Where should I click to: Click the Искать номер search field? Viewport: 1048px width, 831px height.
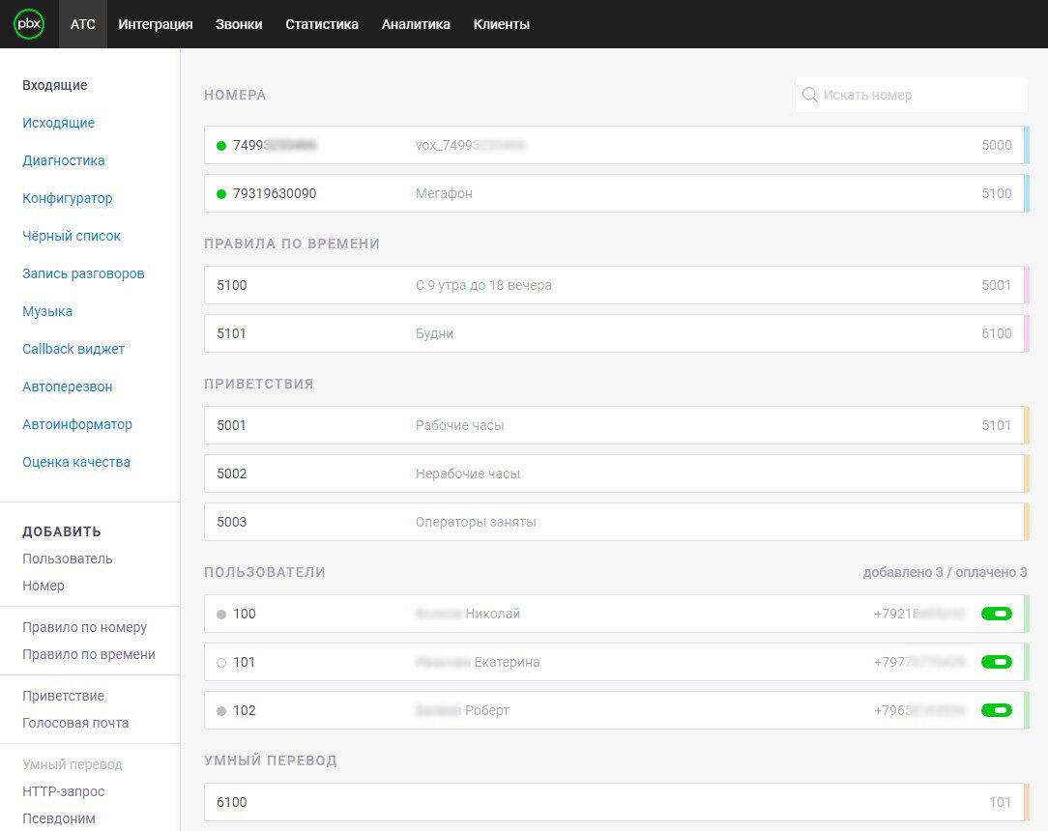tap(911, 95)
